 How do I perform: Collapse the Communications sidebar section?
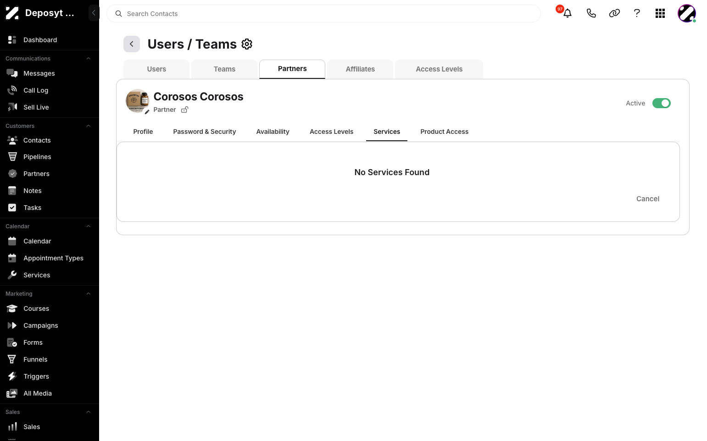(x=89, y=59)
